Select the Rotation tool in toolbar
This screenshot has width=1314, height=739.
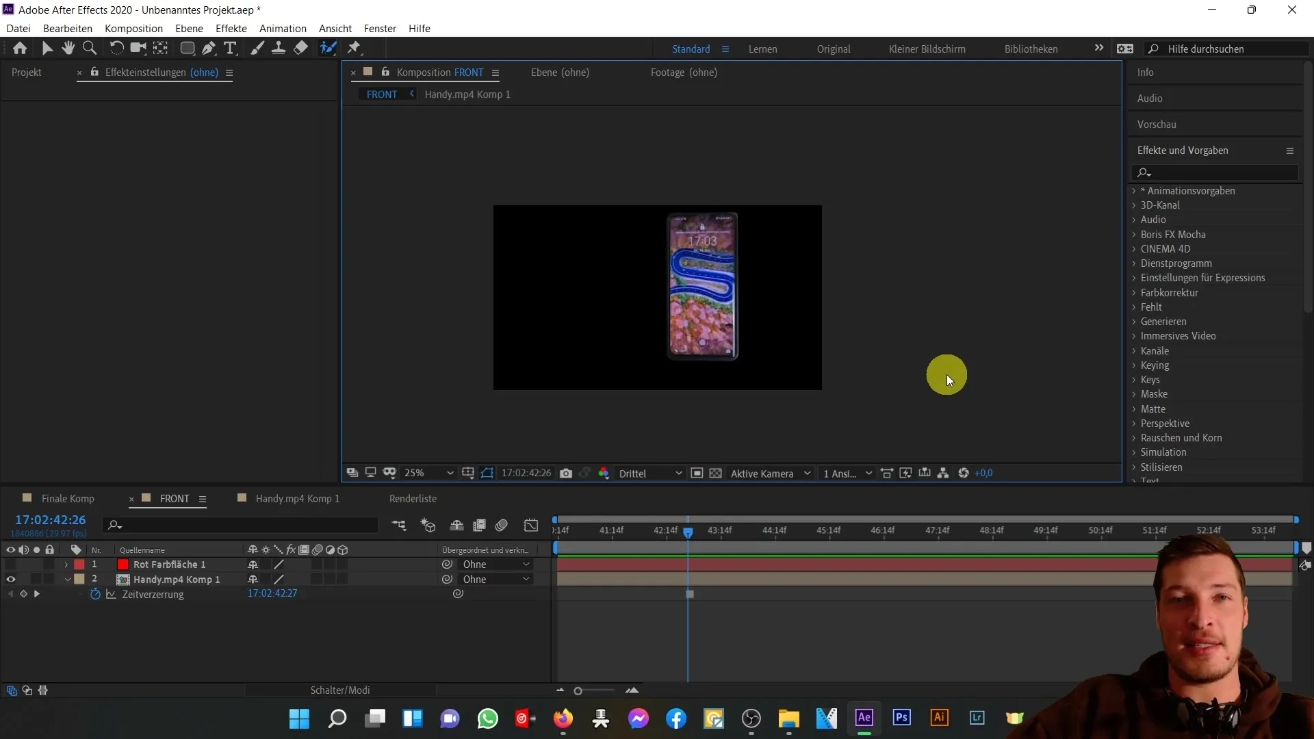click(116, 48)
